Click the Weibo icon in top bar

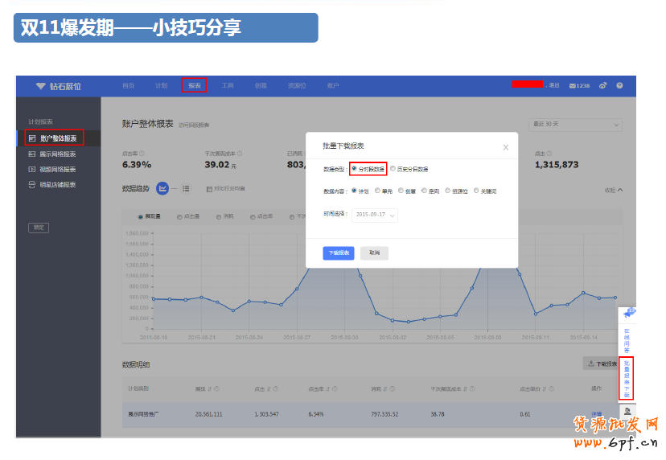tap(603, 86)
